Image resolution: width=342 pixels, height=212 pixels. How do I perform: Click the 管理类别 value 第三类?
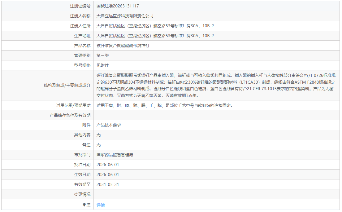coord(103,55)
